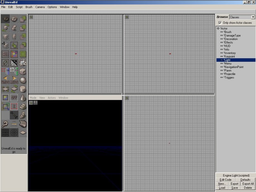
Task: Select the NavigationPoint class row
Action: [x=236, y=67]
